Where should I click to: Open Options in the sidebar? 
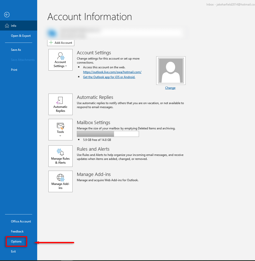pyautogui.click(x=16, y=241)
